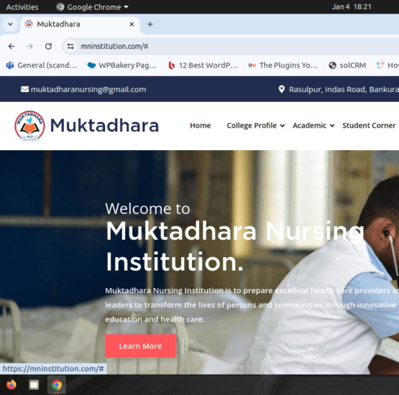Click the browser forward arrow

coord(29,46)
